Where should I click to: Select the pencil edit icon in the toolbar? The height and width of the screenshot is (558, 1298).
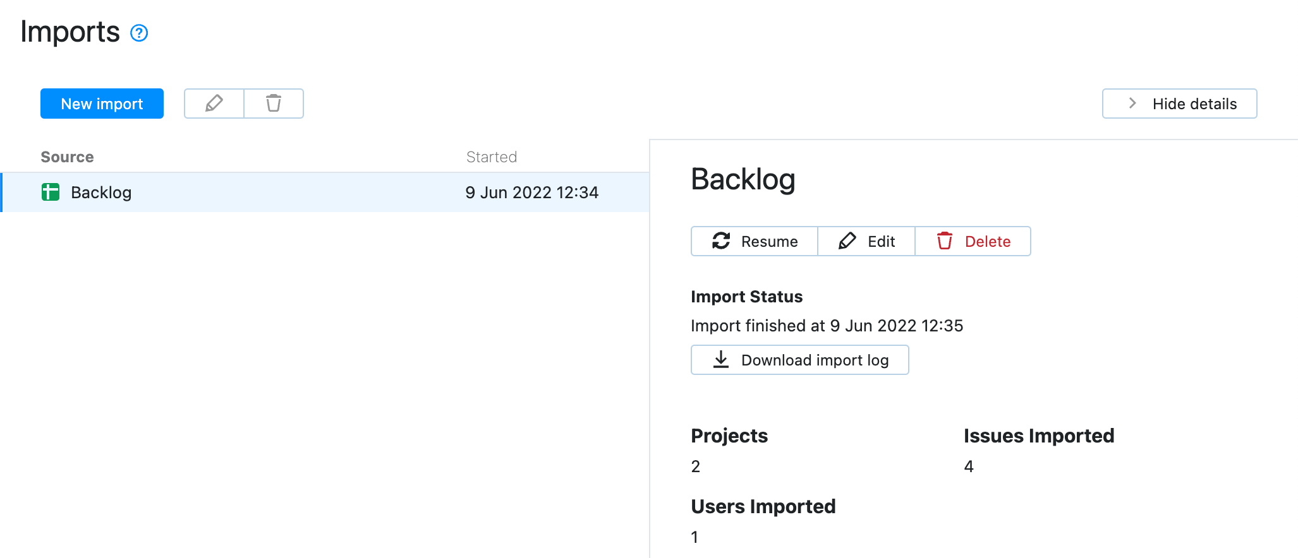[214, 103]
